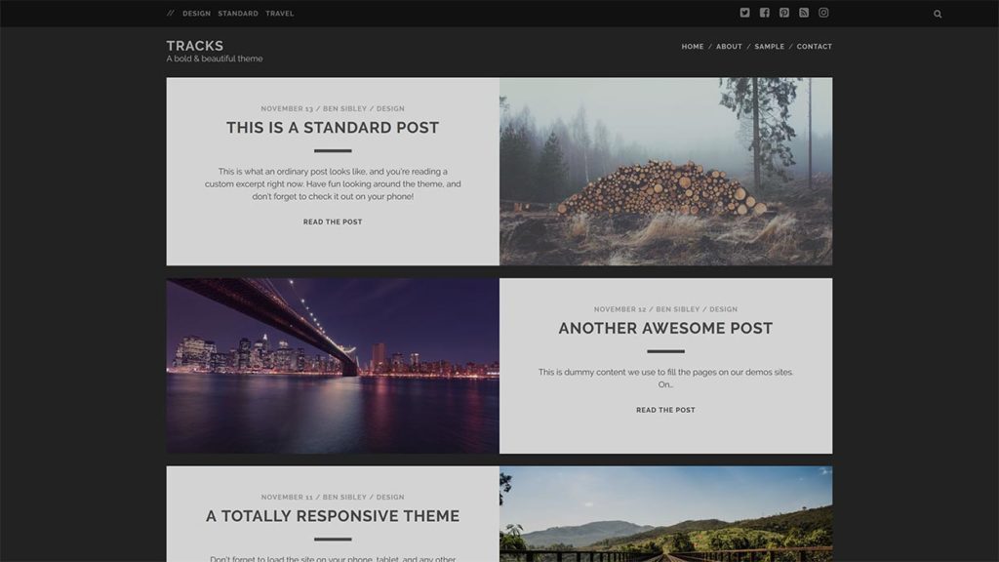Open 'This Is A Standard Post' title
Viewport: 999px width, 562px height.
click(x=333, y=128)
